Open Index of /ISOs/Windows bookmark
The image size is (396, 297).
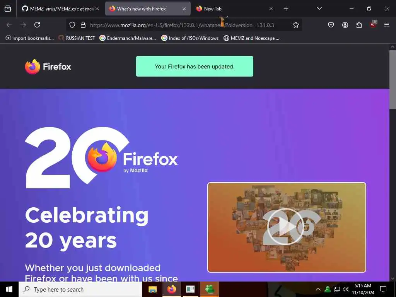coord(190,38)
